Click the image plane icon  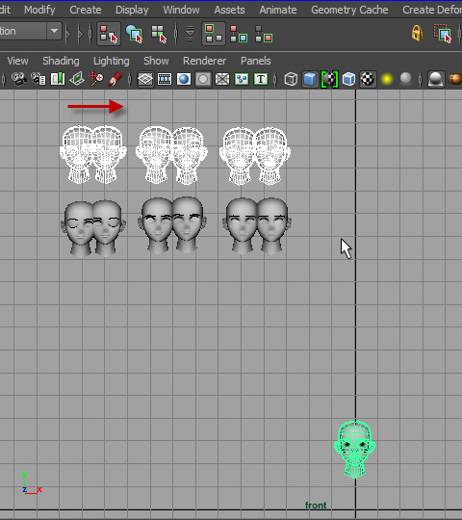coord(77,79)
